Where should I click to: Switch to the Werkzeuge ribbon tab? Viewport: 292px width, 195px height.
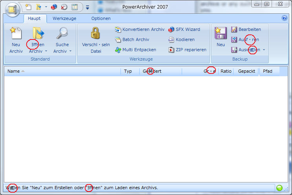pos(64,18)
